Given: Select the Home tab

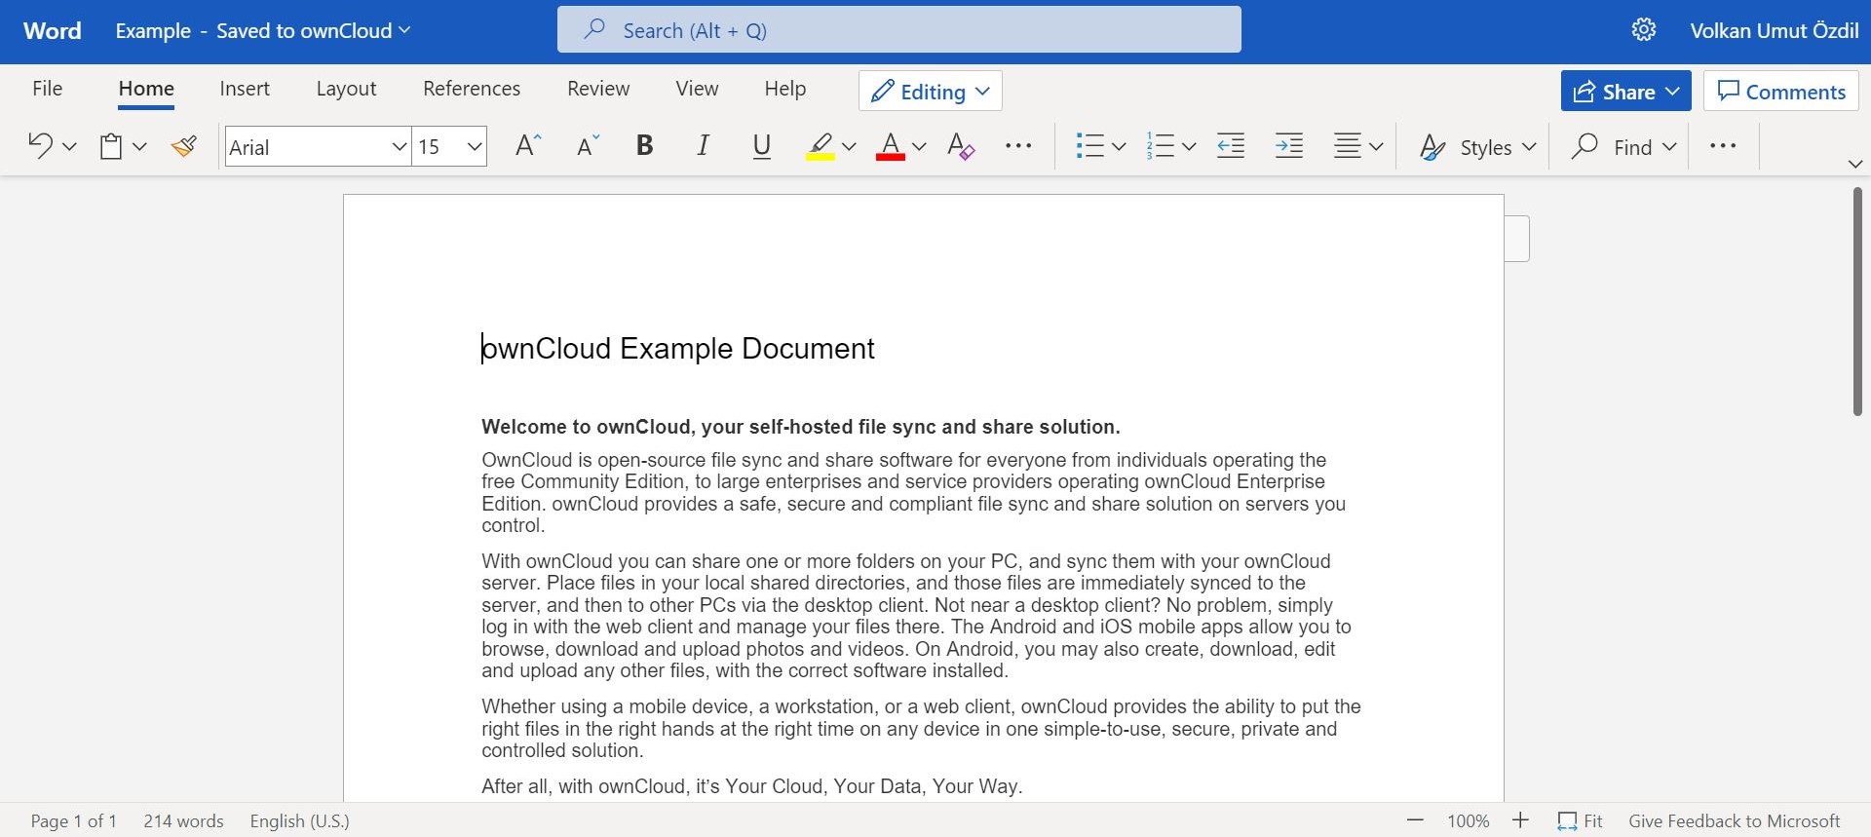Looking at the screenshot, I should pyautogui.click(x=146, y=89).
